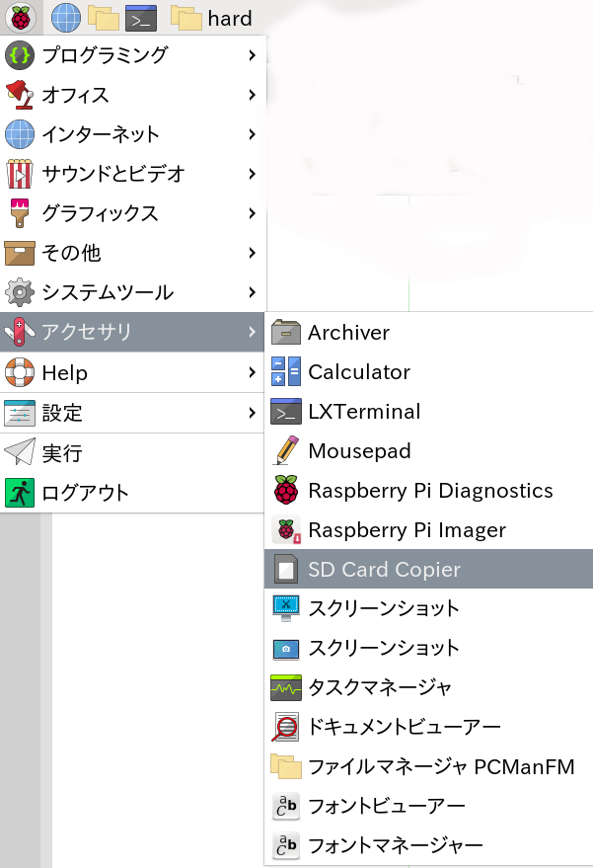Viewport: 593px width, 868px height.
Task: Click the SD Card Copier label
Action: tap(385, 569)
